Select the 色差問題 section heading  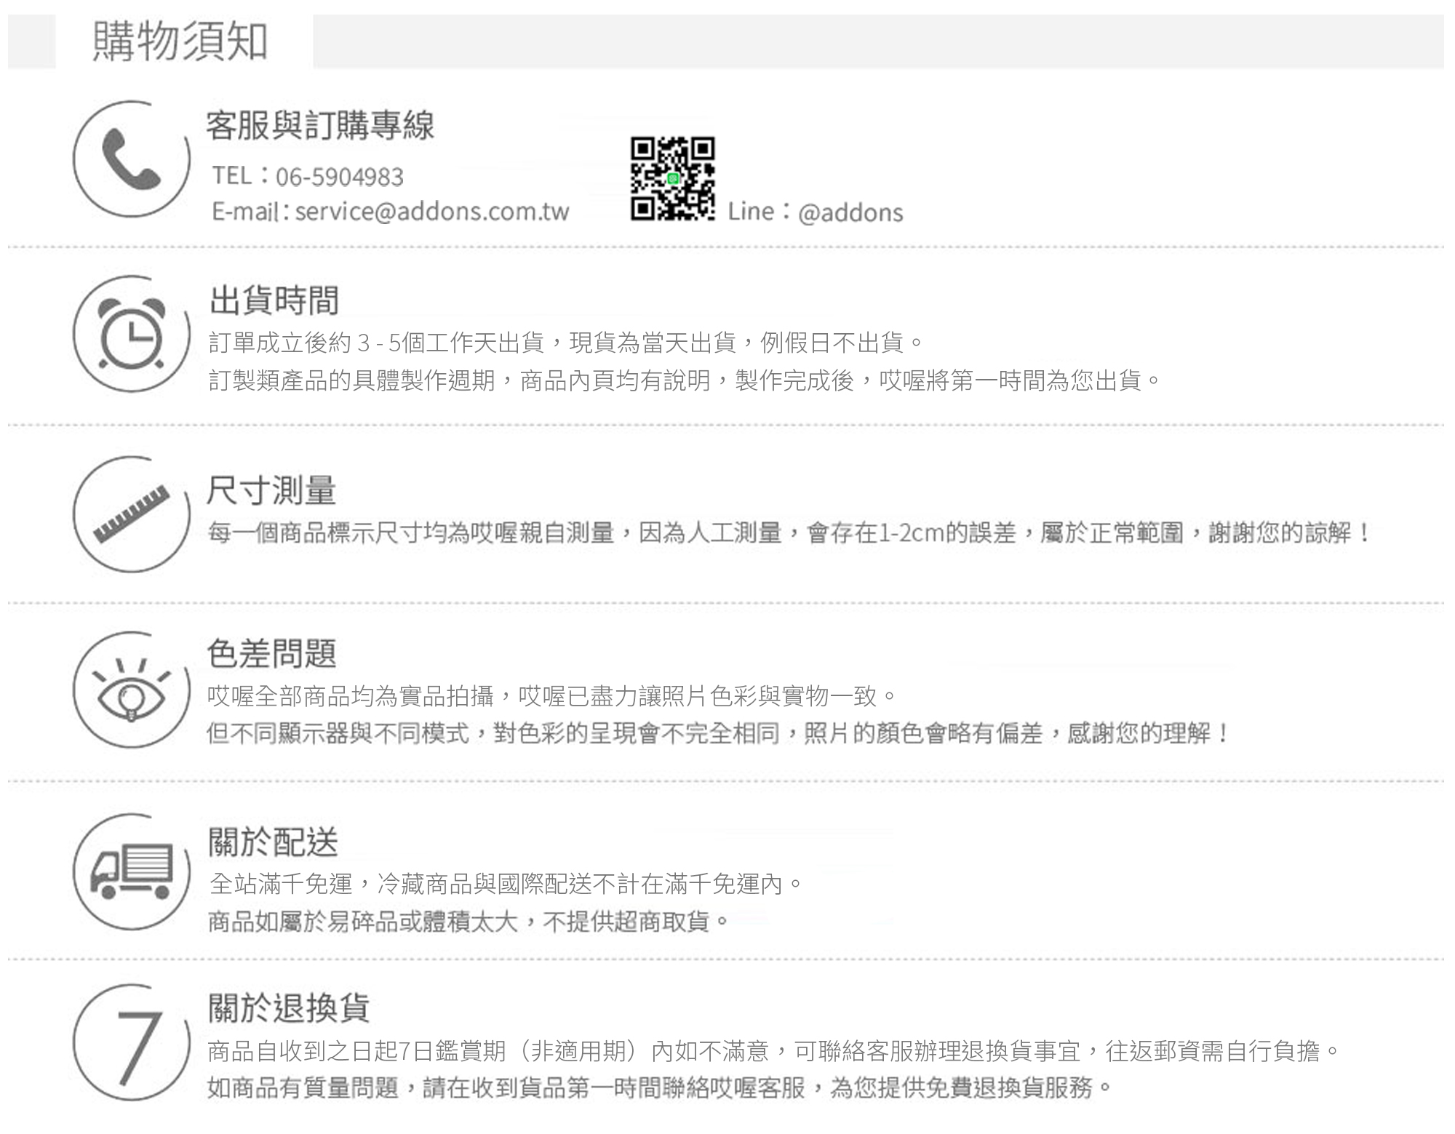coord(271,652)
